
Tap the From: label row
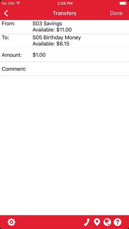click(x=64, y=27)
